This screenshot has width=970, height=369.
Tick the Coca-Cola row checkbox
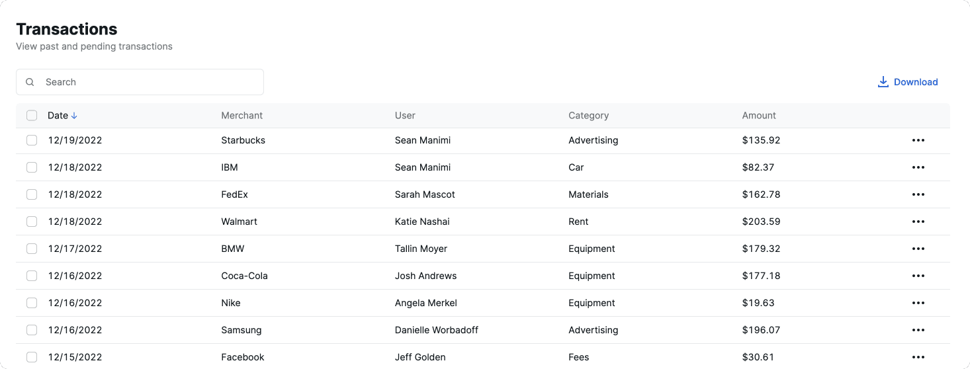pos(32,276)
